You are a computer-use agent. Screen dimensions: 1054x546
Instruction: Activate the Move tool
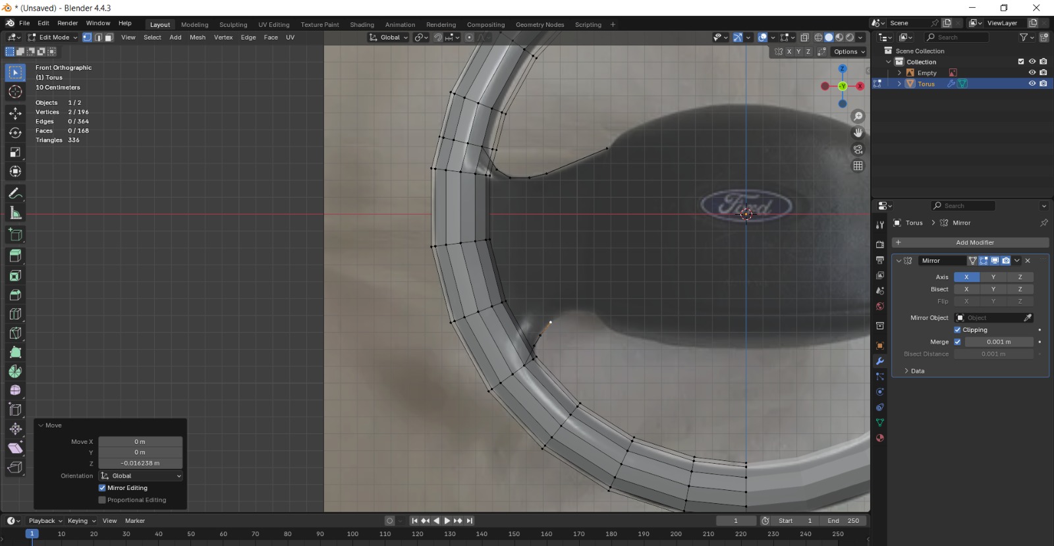click(x=15, y=113)
